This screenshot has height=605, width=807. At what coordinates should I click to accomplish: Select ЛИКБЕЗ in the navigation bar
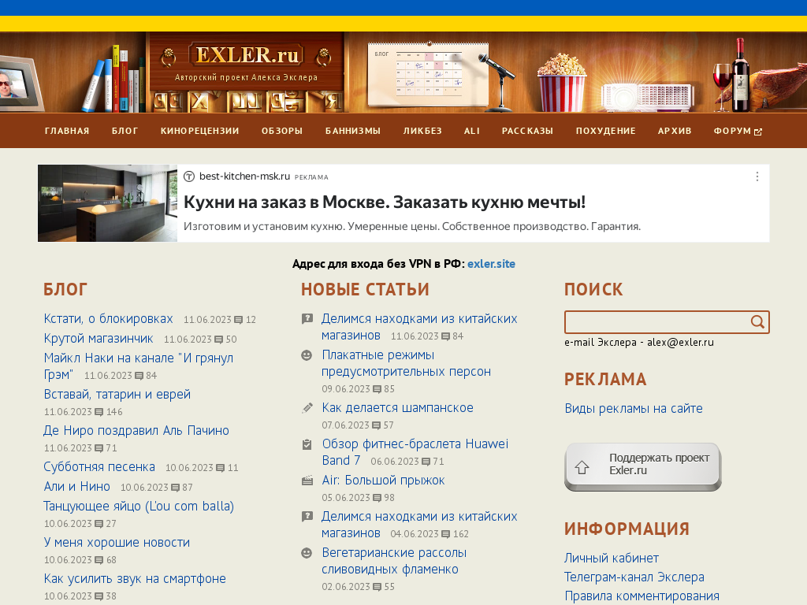pyautogui.click(x=422, y=131)
